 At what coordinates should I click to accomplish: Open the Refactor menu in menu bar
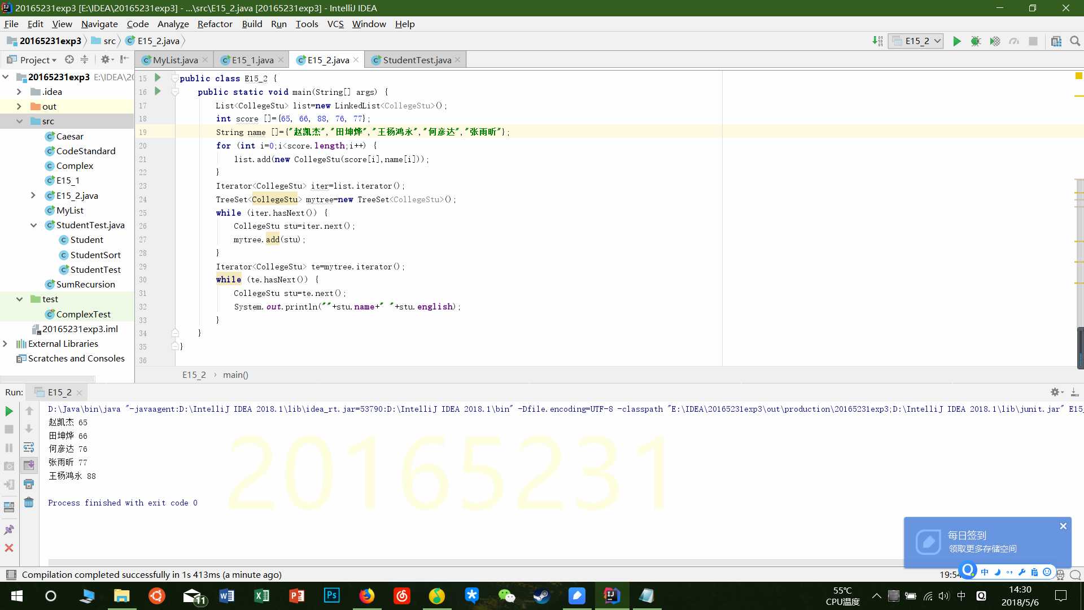(x=215, y=23)
